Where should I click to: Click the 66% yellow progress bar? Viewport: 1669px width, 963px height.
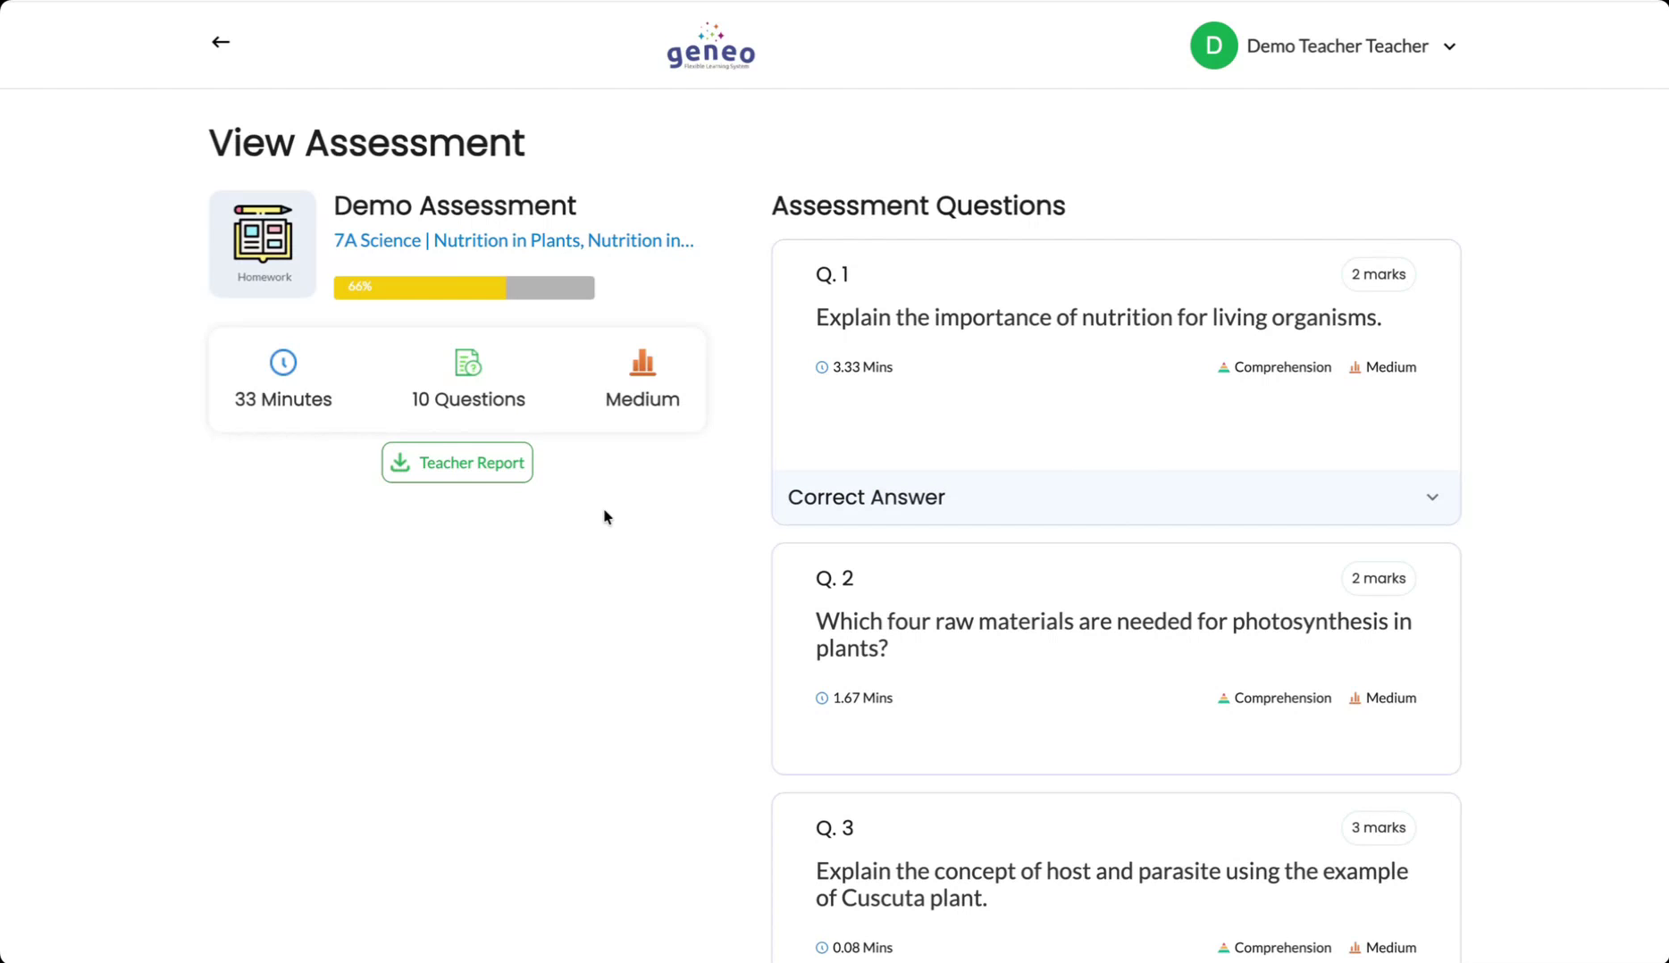point(420,288)
